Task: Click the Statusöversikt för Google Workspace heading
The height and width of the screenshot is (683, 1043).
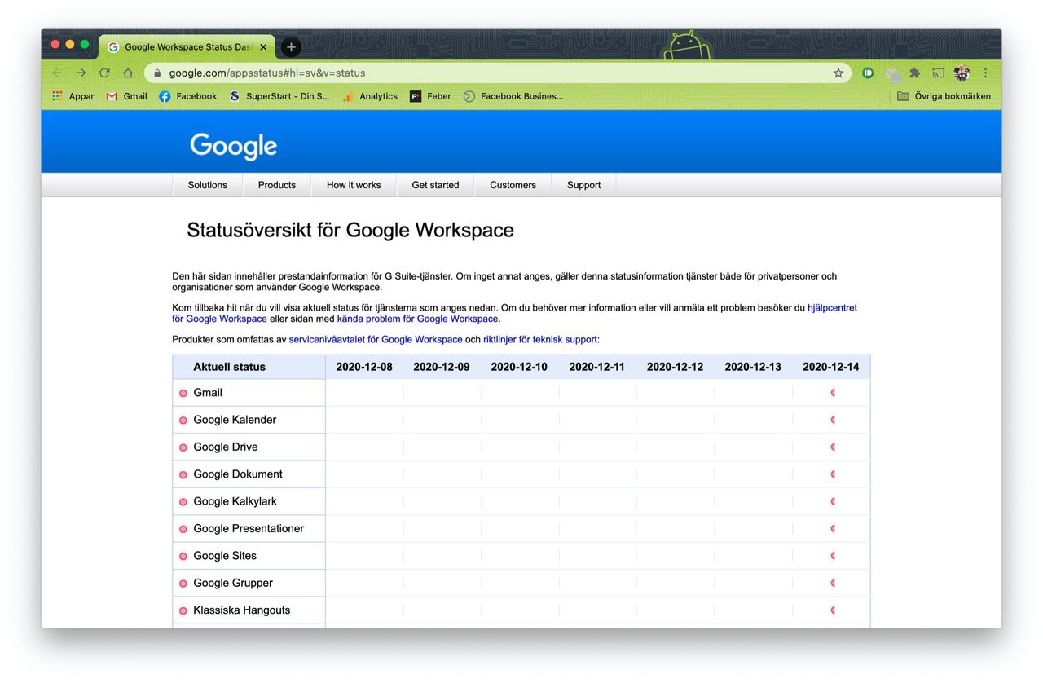Action: (x=350, y=231)
